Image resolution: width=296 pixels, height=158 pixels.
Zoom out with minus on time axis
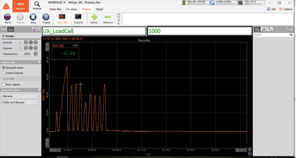(x=249, y=154)
